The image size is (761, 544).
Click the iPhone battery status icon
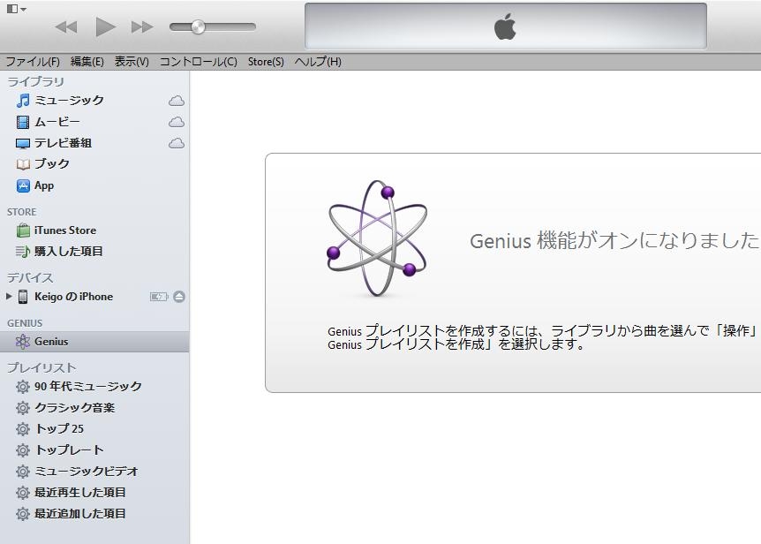coord(159,297)
